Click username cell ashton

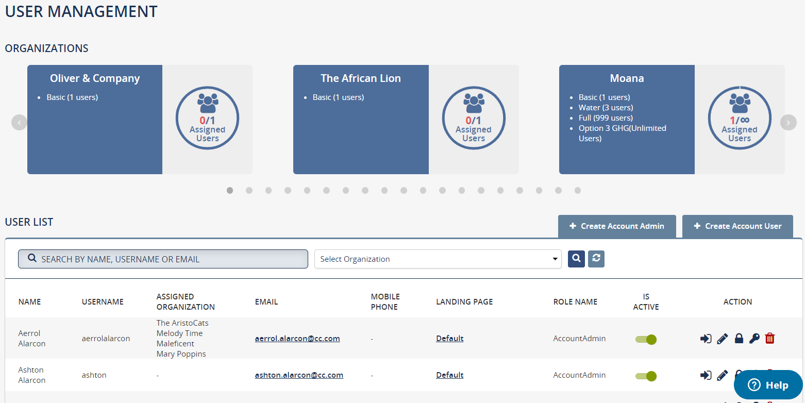[x=94, y=375]
